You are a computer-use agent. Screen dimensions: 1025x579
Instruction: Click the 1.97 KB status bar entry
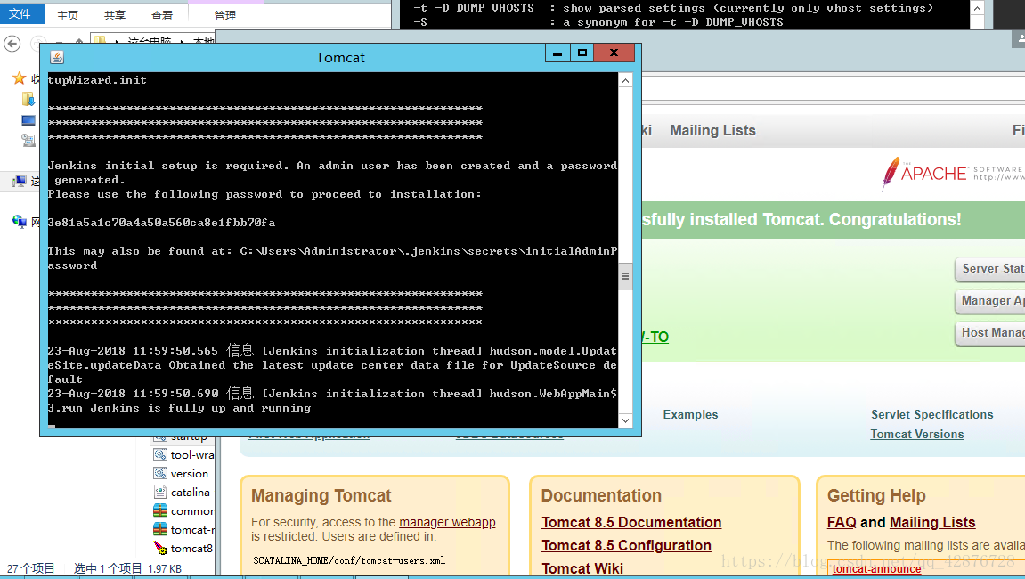pyautogui.click(x=165, y=568)
